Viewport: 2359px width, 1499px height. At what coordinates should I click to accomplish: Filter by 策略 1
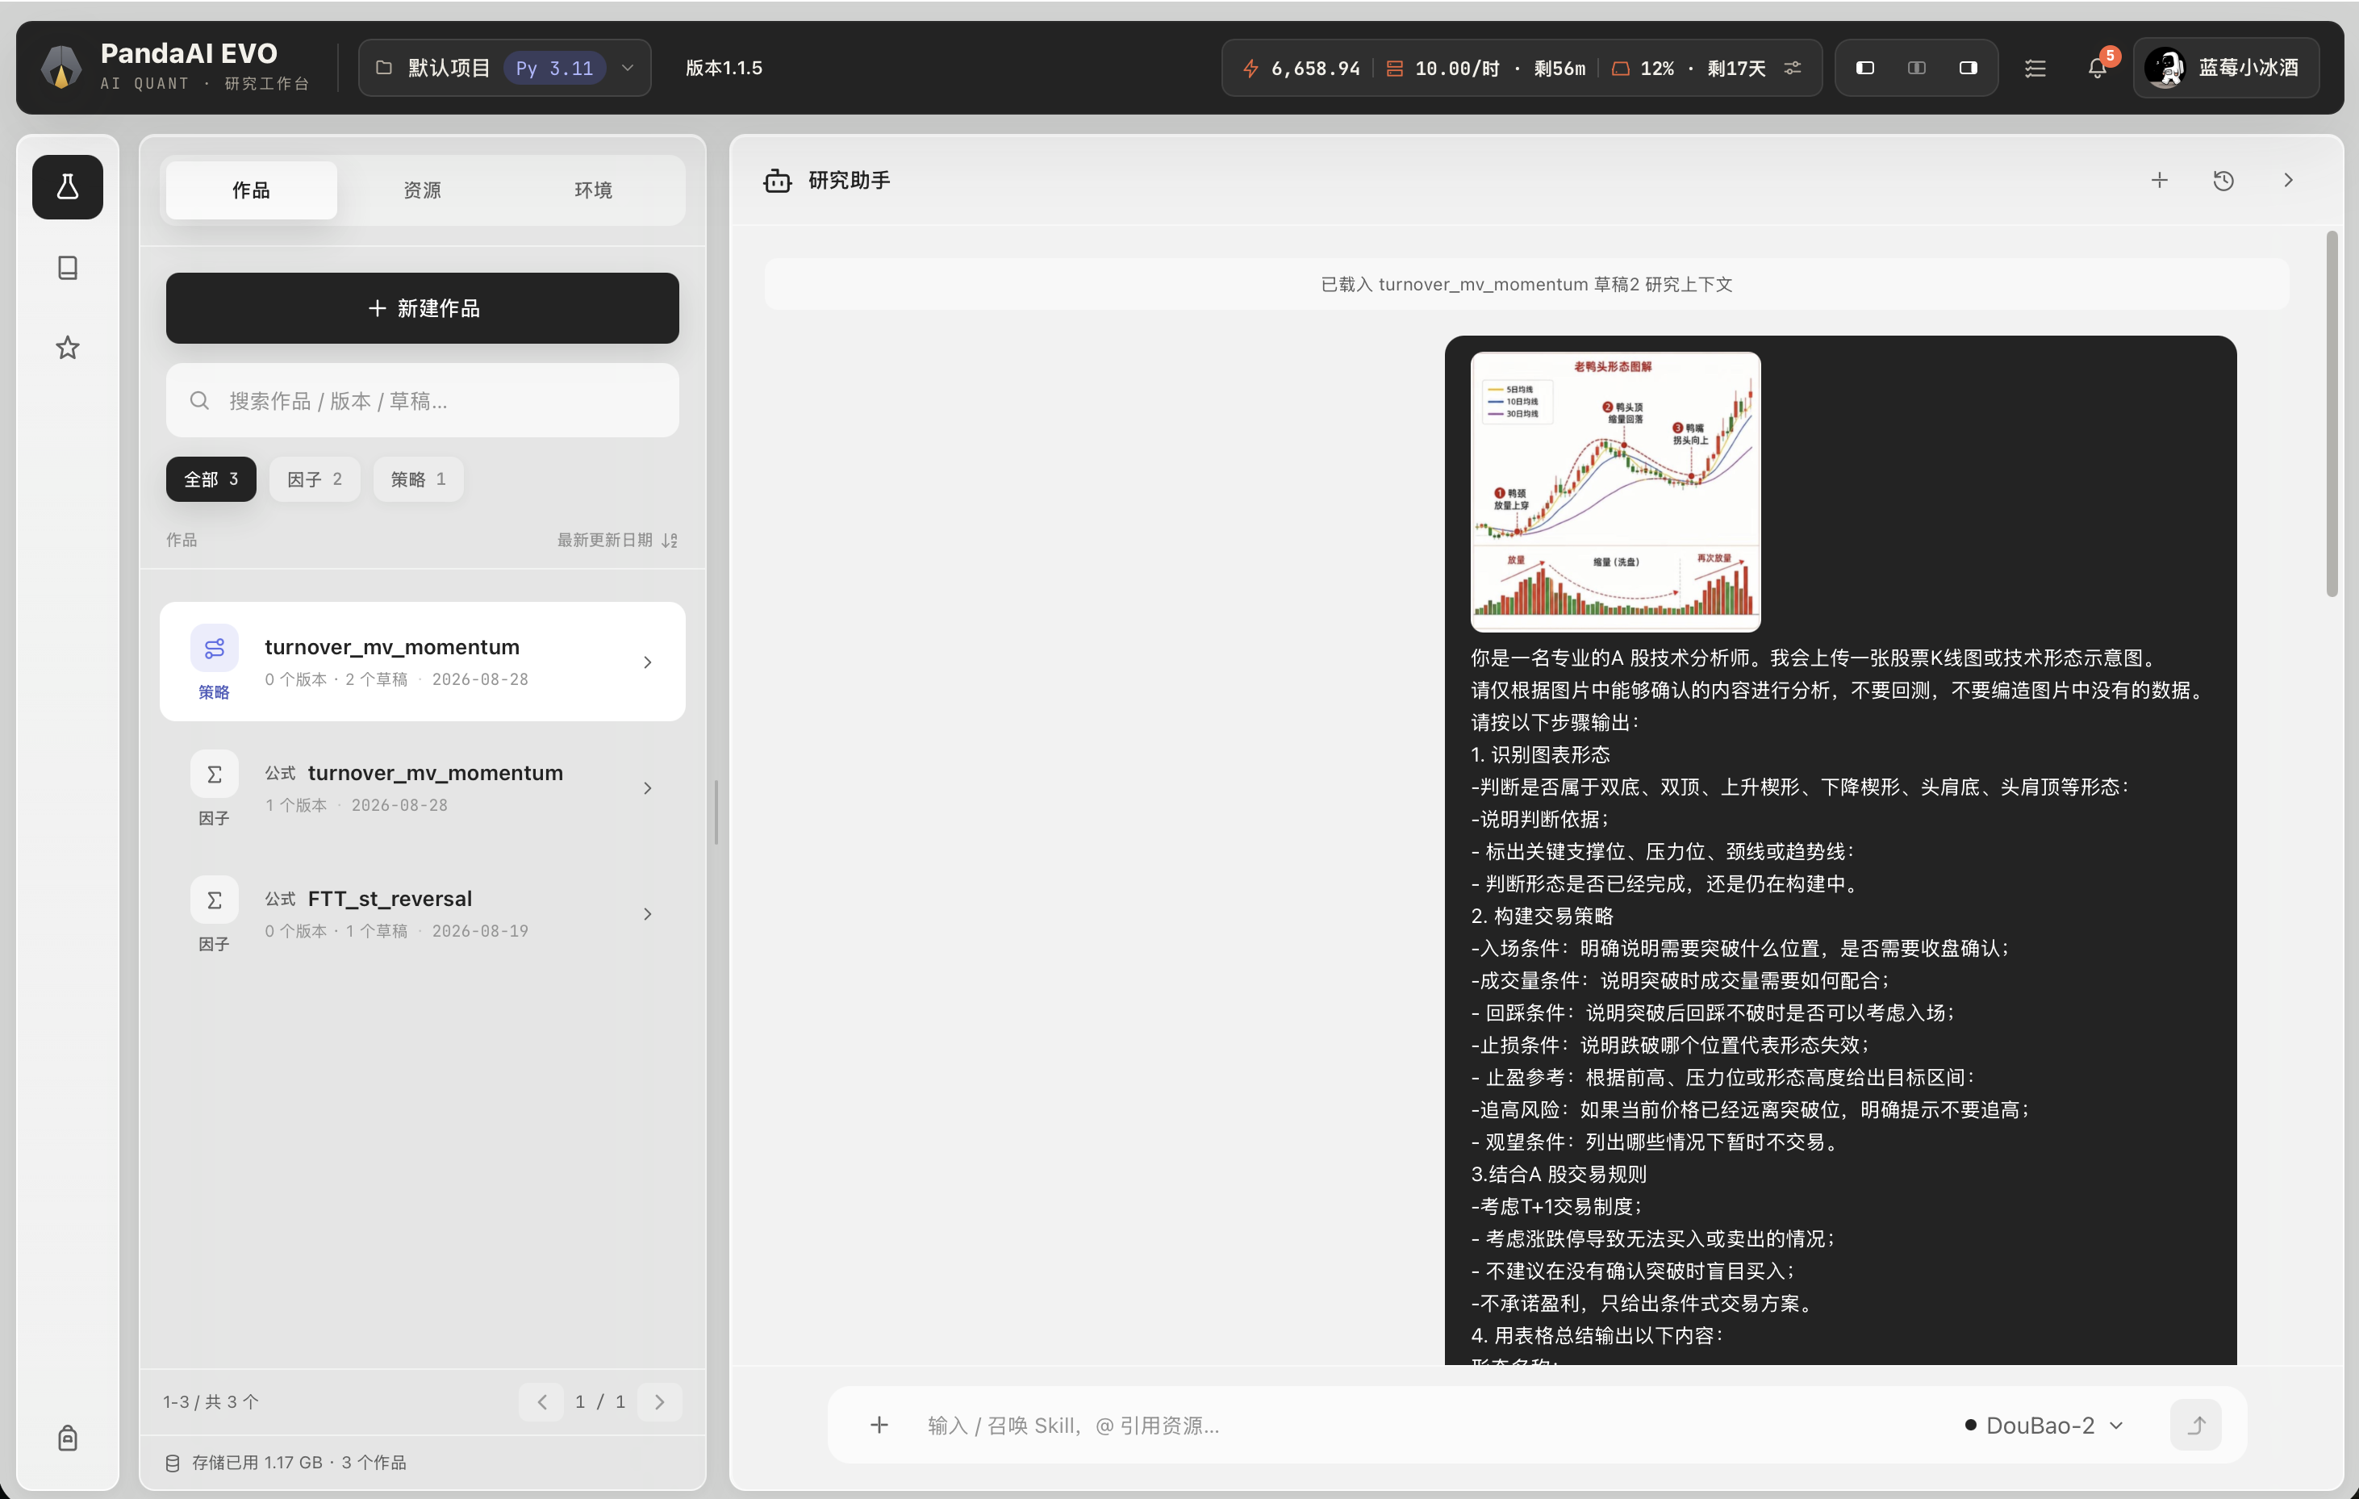click(x=418, y=479)
